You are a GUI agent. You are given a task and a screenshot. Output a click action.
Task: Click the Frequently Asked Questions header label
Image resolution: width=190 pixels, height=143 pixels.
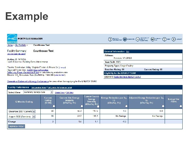click(x=144, y=39)
